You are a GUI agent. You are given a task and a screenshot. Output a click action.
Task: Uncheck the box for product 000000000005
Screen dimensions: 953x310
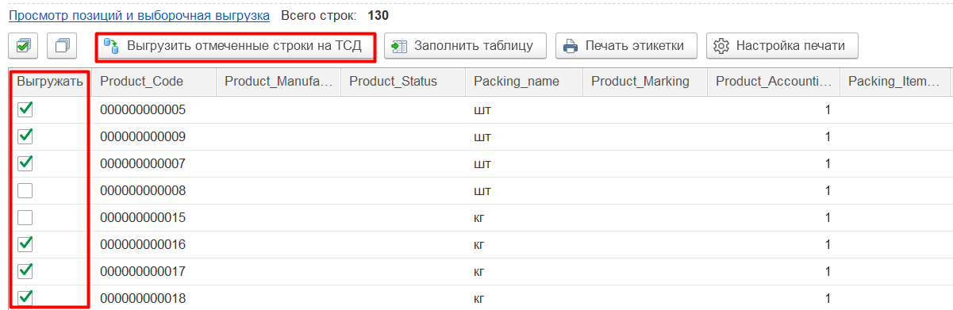point(25,109)
